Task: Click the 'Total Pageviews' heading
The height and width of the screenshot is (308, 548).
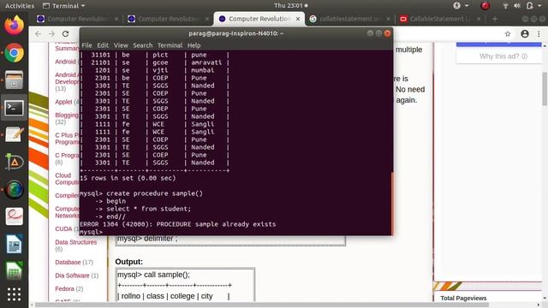Action: click(x=463, y=299)
